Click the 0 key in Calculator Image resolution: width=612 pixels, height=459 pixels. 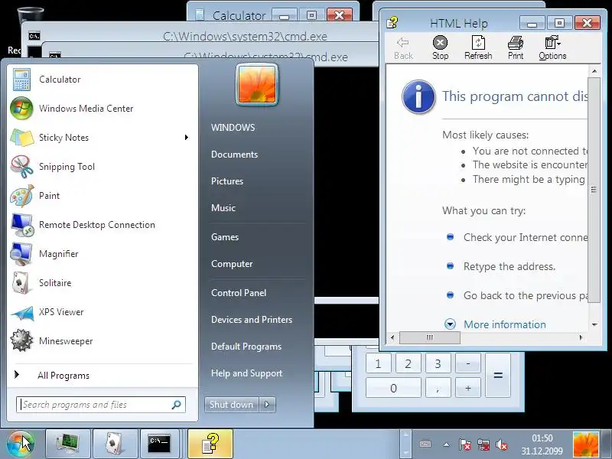393,388
